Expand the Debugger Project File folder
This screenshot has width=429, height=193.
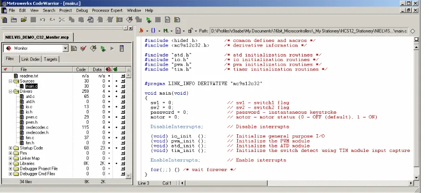[x=10, y=169]
